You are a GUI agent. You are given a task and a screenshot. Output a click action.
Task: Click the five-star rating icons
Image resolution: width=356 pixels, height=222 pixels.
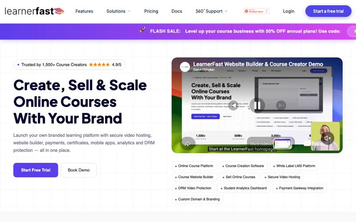click(x=99, y=65)
